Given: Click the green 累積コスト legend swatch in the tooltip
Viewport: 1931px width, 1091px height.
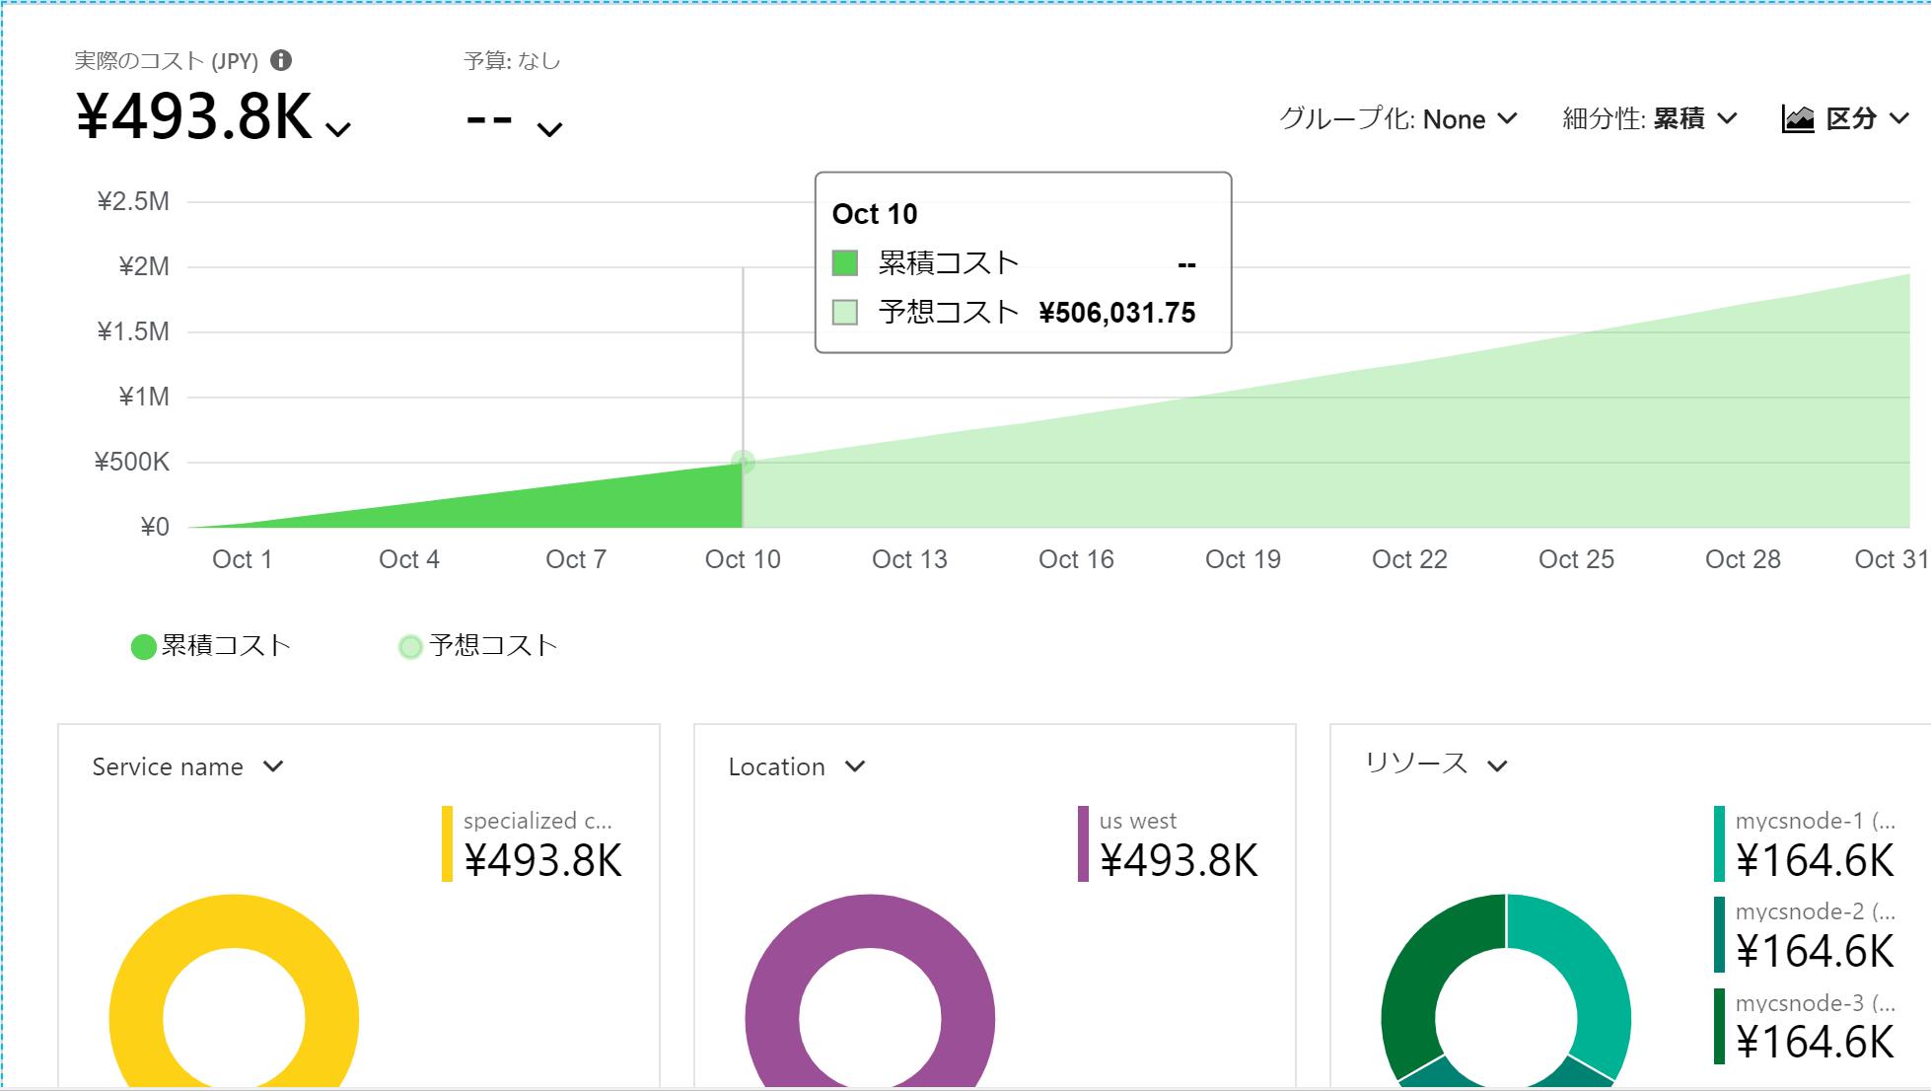Looking at the screenshot, I should (x=845, y=262).
